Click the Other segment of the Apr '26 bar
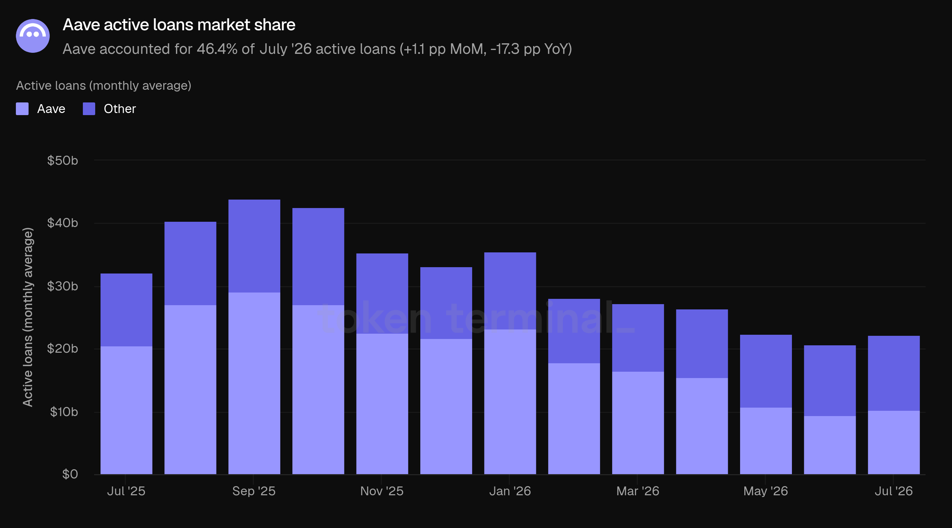 click(x=702, y=344)
